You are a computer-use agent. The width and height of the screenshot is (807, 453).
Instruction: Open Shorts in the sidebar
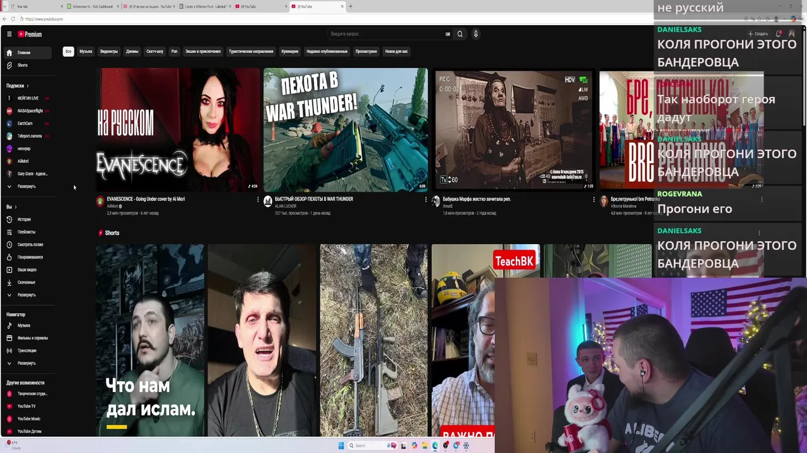(28, 65)
